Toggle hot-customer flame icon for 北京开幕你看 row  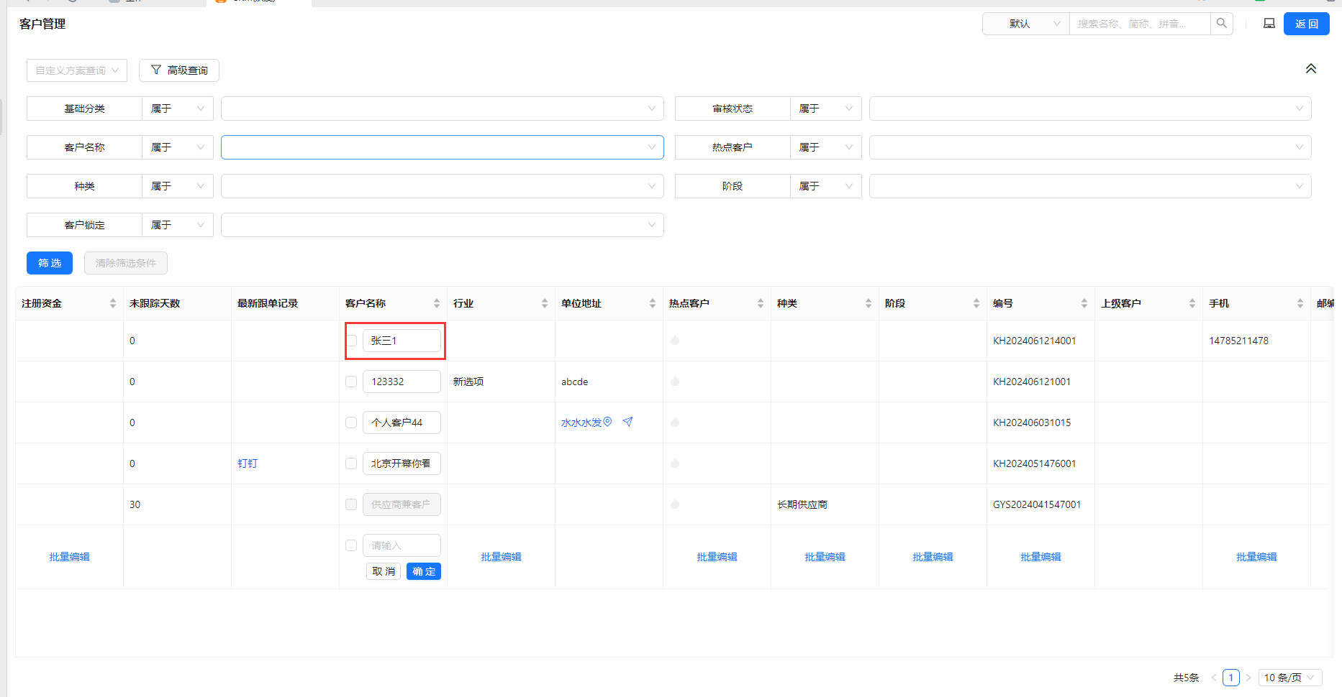point(675,463)
